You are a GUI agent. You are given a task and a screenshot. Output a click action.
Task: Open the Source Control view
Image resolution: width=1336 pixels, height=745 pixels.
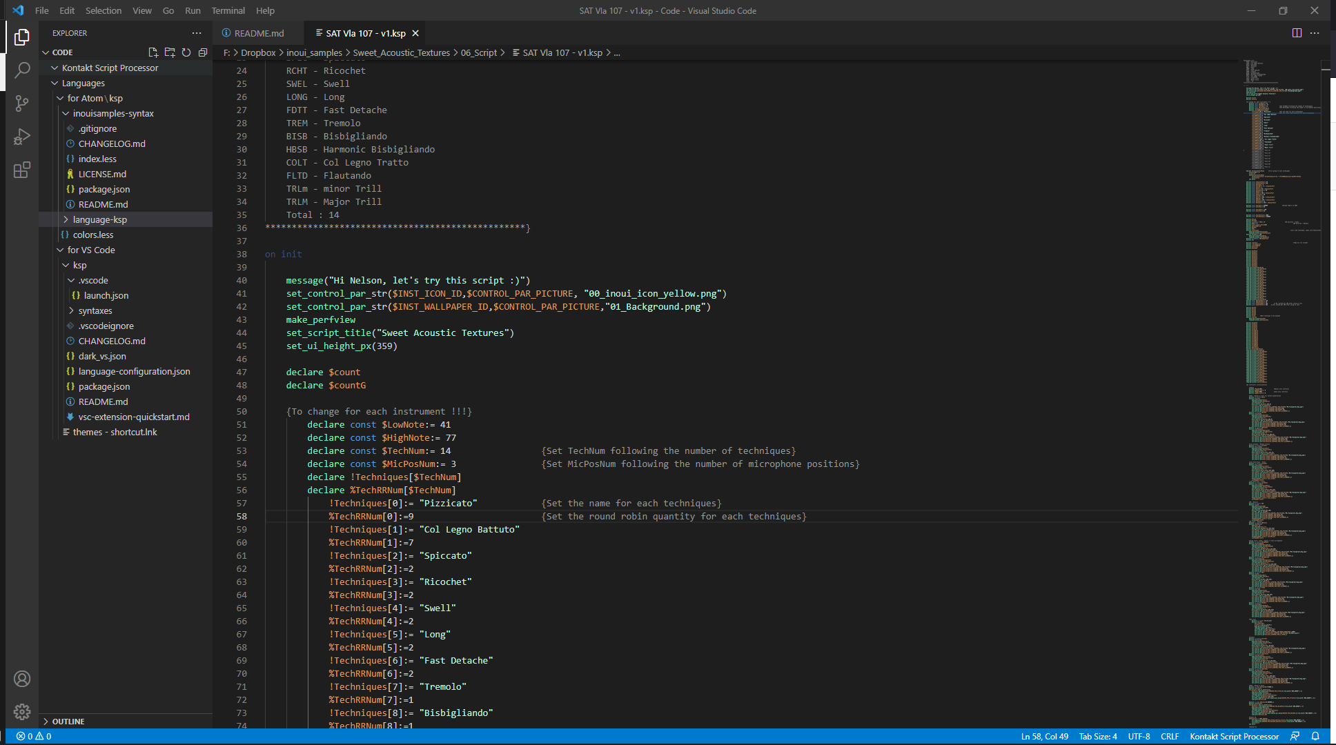22,103
